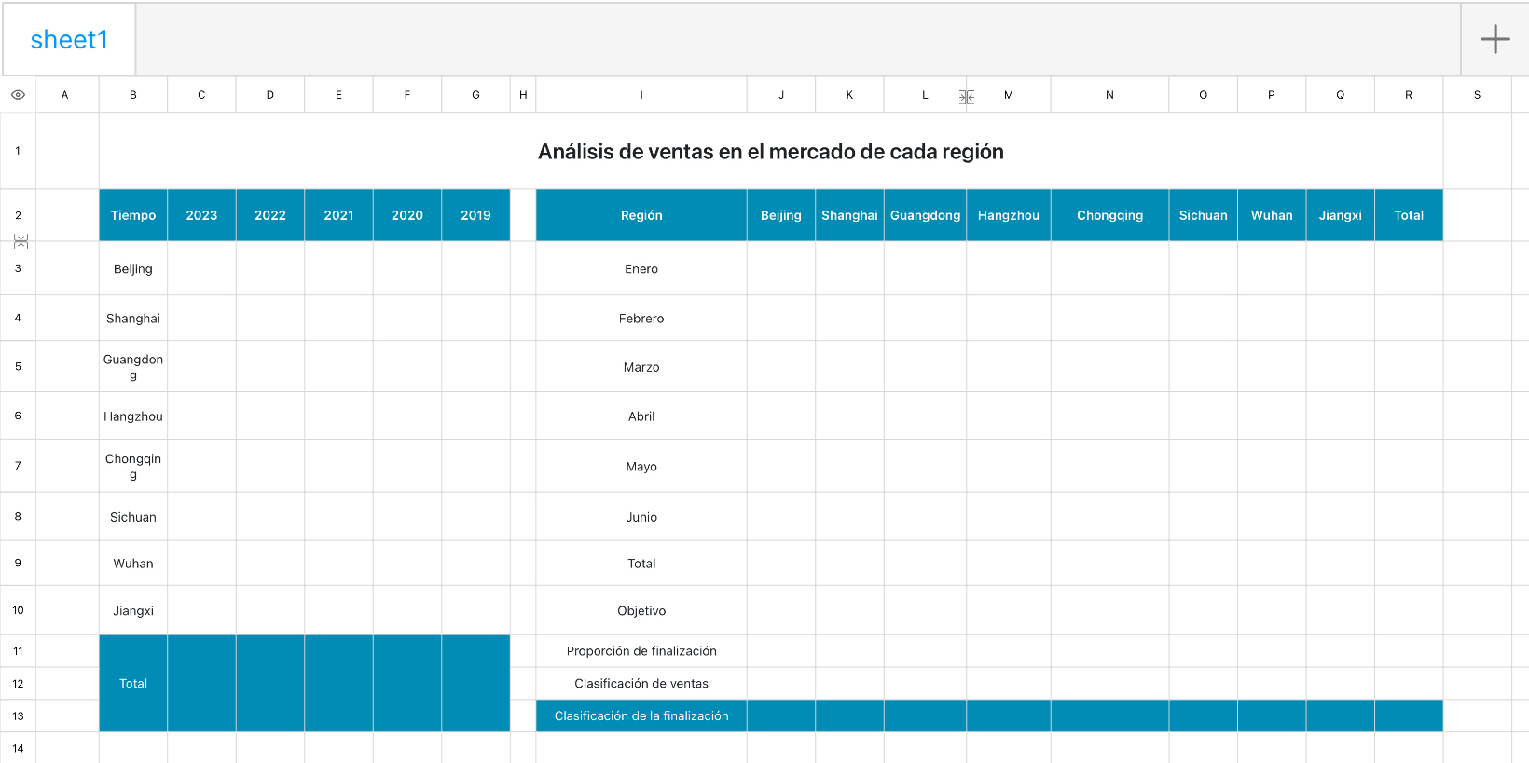Select the 'Enero' cell
The image size is (1529, 763).
[x=641, y=268]
